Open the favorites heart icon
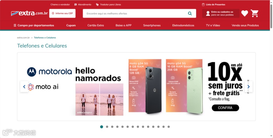The height and width of the screenshot is (138, 273). pyautogui.click(x=245, y=13)
